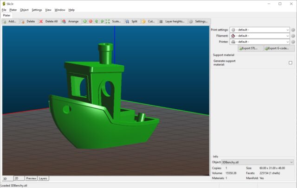Click the gear icon beside Filament
This screenshot has width=297, height=188.
293,36
